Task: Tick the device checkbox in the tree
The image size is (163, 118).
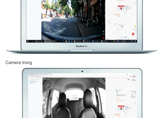Action: coord(31,83)
